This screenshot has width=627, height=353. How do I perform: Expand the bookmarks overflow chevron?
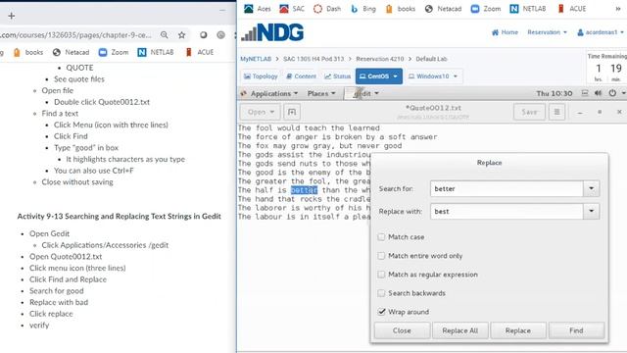point(618,9)
